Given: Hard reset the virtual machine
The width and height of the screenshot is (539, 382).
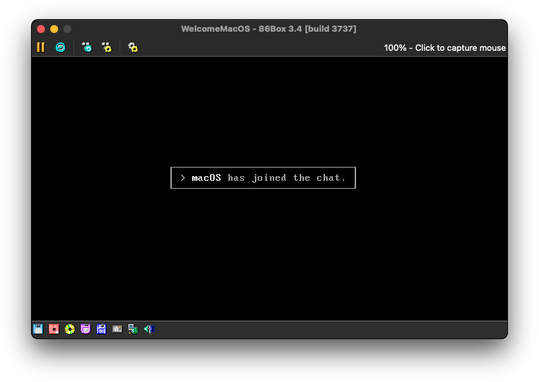Looking at the screenshot, I should 61,48.
